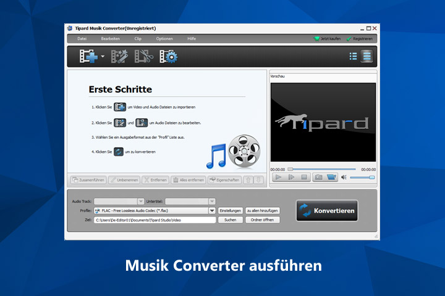This screenshot has height=296, width=445.
Task: Expand the Audio Track dropdown
Action: [141, 202]
